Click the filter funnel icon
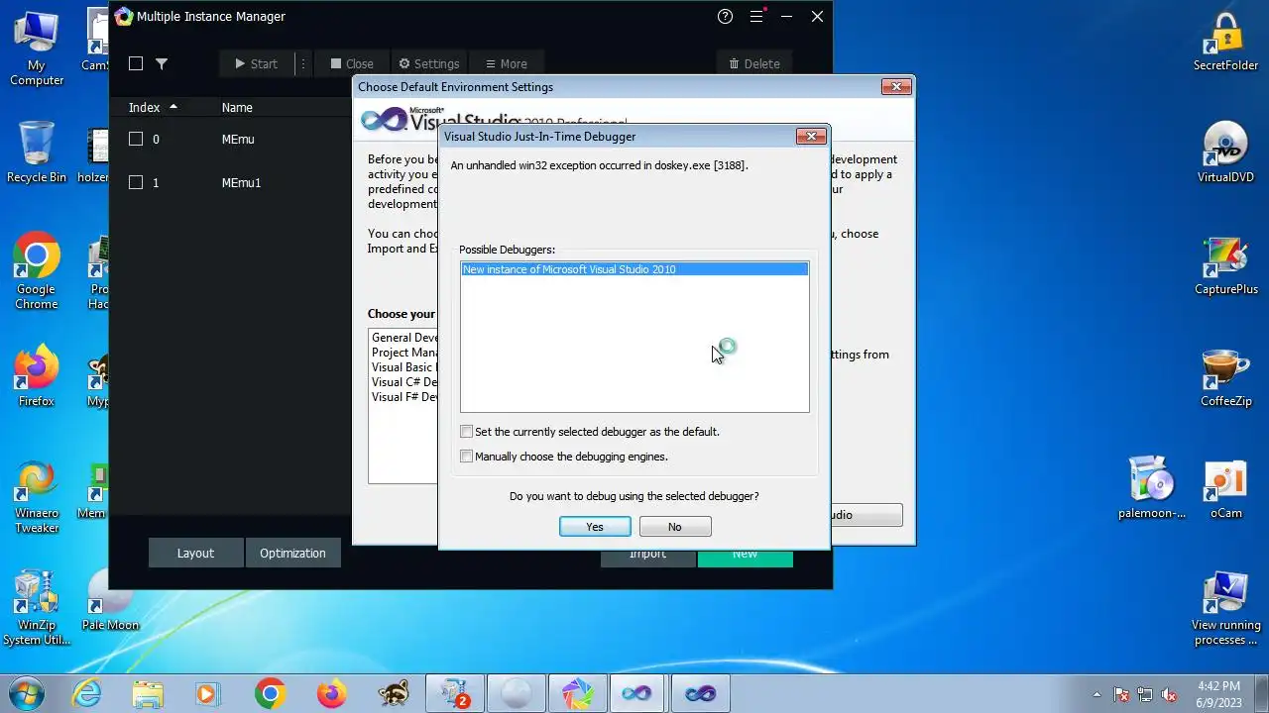Viewport: 1269px width, 713px height. (x=162, y=63)
